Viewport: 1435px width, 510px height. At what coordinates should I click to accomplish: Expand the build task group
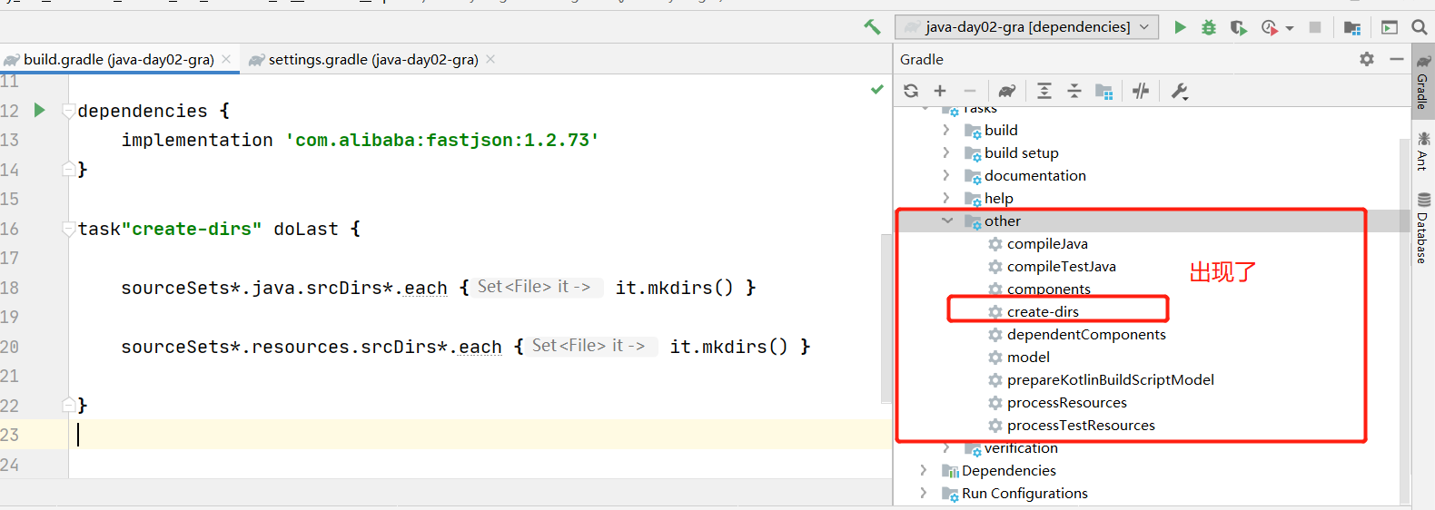coord(946,130)
